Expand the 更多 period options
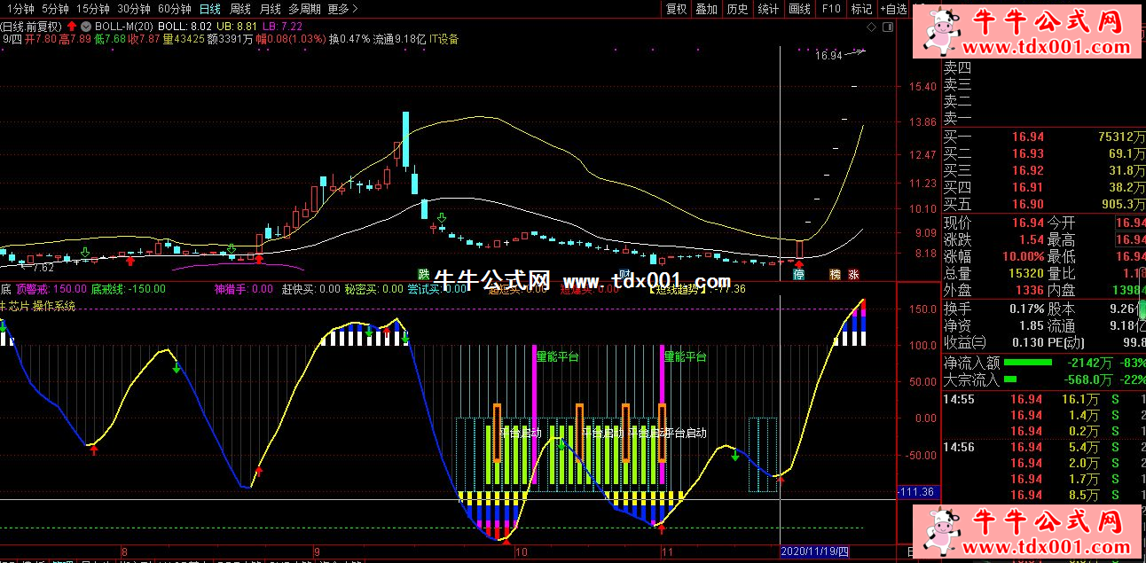Image resolution: width=1146 pixels, height=563 pixels. (342, 9)
